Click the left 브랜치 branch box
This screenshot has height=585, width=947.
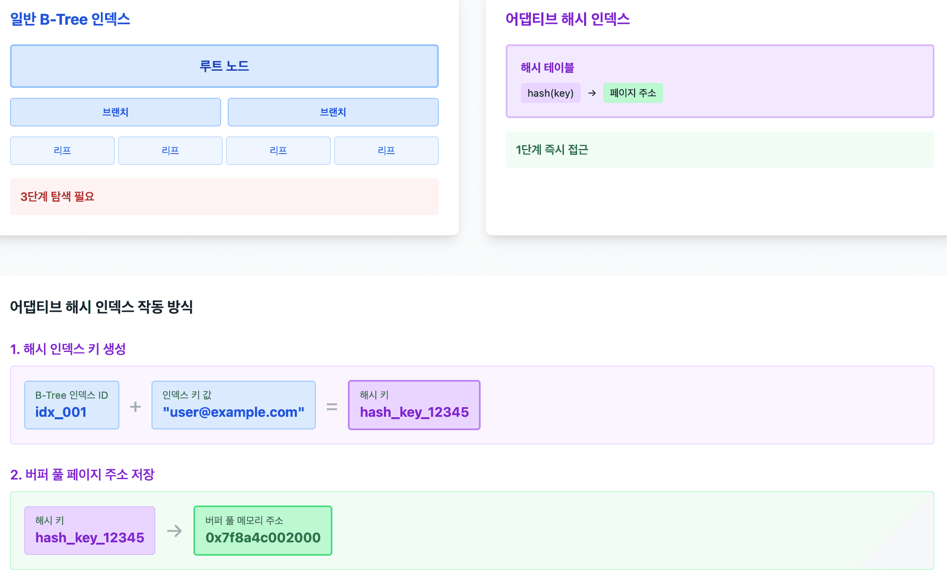115,112
